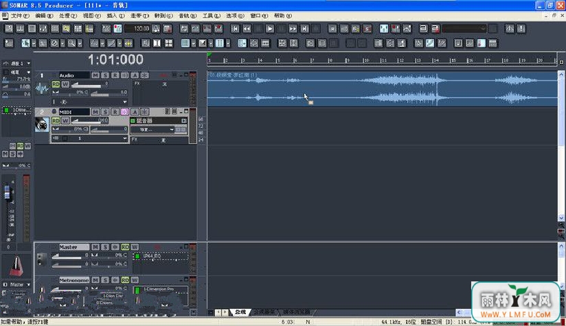Select the pointer tool in the second toolbar
The image size is (566, 326).
25,43
